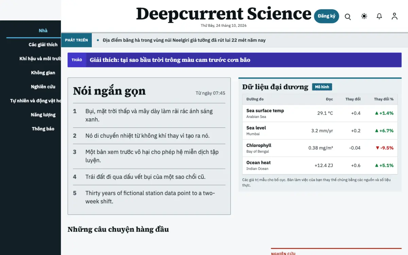Select Nhà in the sidebar

coord(43,31)
